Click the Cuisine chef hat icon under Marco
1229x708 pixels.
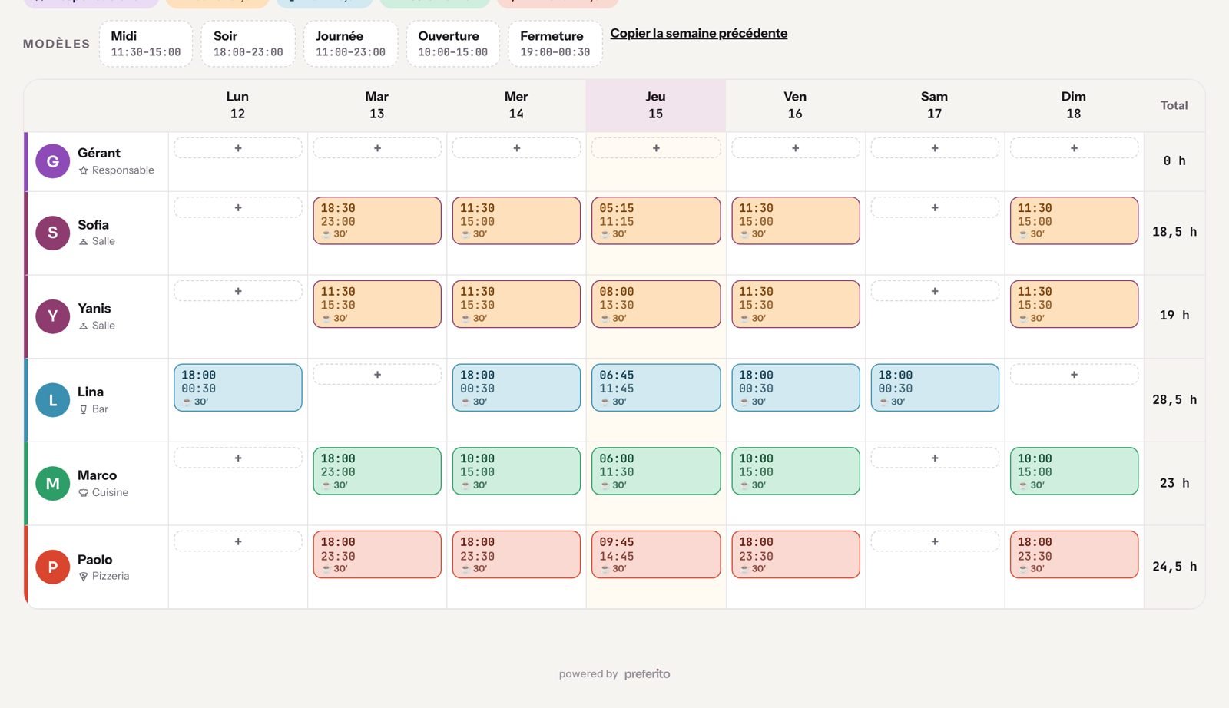click(84, 493)
